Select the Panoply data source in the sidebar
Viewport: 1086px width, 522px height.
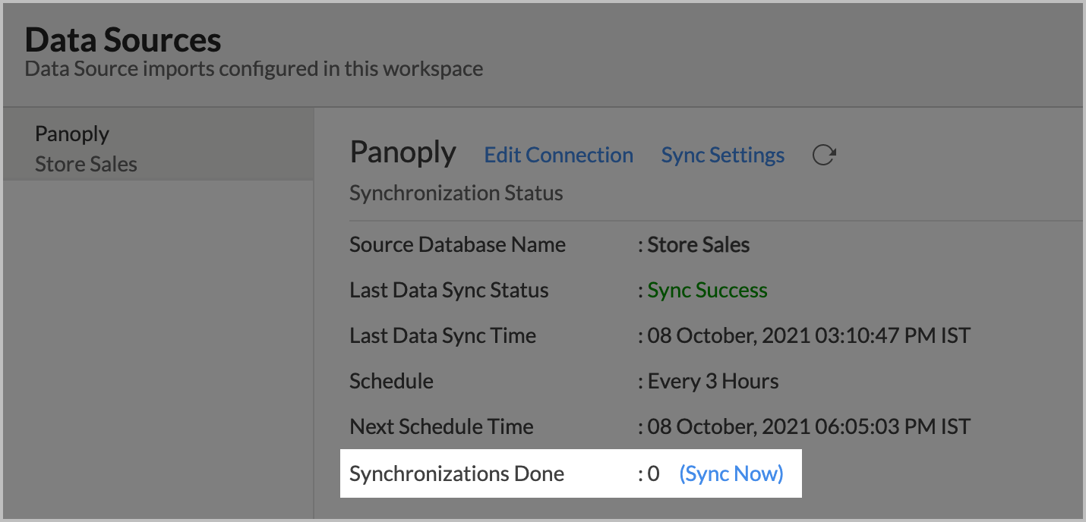click(72, 134)
